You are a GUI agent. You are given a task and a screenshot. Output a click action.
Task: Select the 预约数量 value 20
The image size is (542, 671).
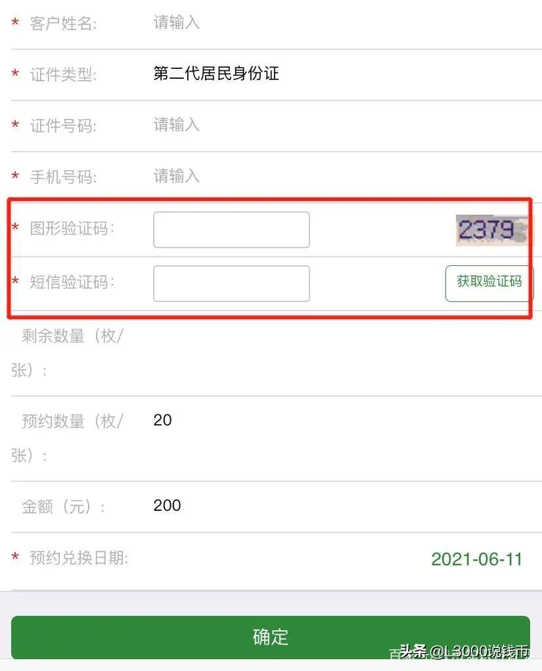pyautogui.click(x=162, y=420)
